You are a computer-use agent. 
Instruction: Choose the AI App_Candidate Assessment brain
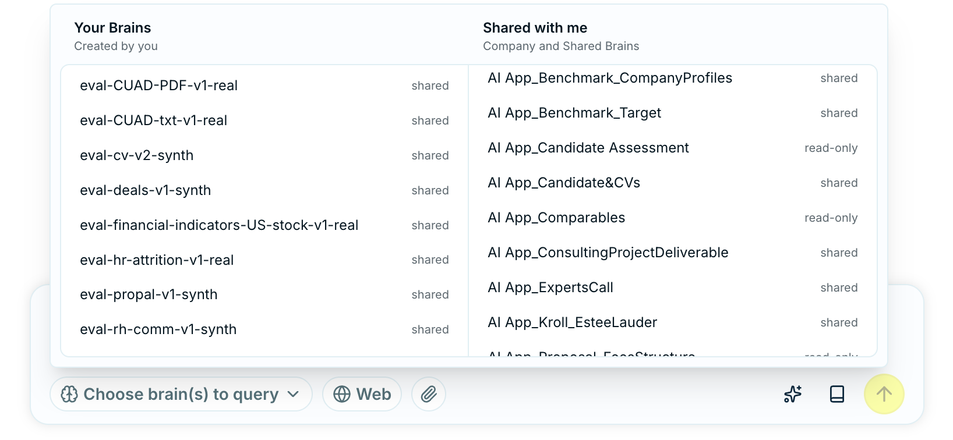coord(673,148)
